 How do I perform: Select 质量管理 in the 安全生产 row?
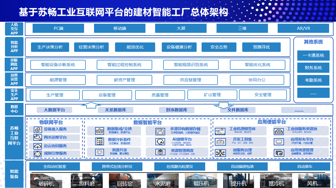(x=160, y=95)
